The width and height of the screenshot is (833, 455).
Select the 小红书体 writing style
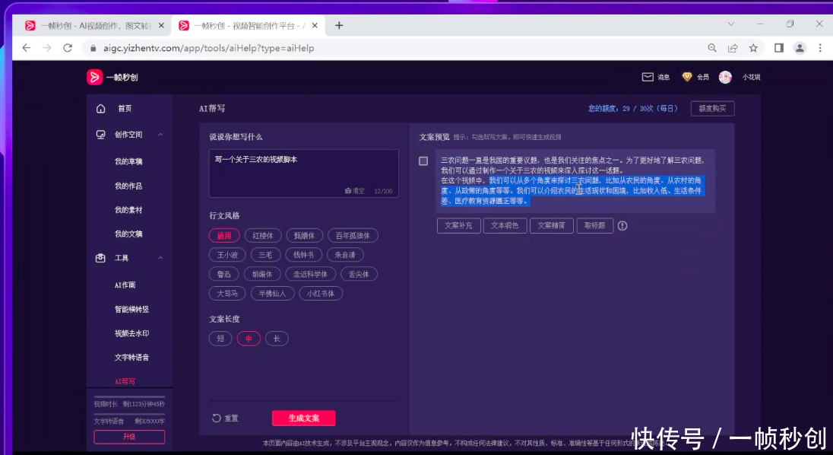[321, 293]
